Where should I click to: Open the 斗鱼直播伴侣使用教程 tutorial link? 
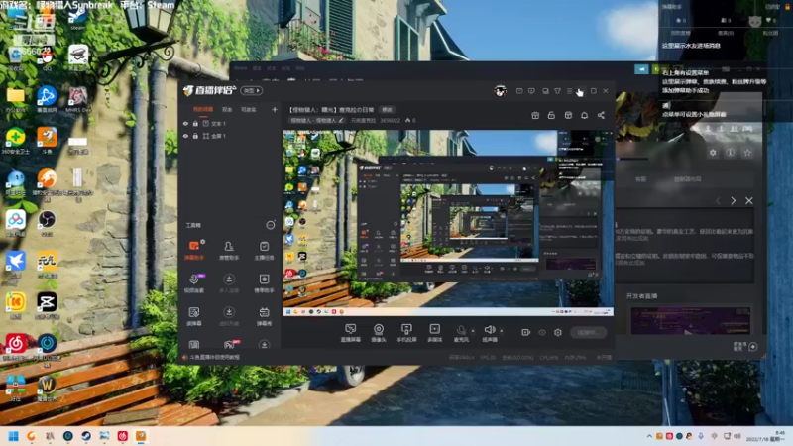pos(214,357)
